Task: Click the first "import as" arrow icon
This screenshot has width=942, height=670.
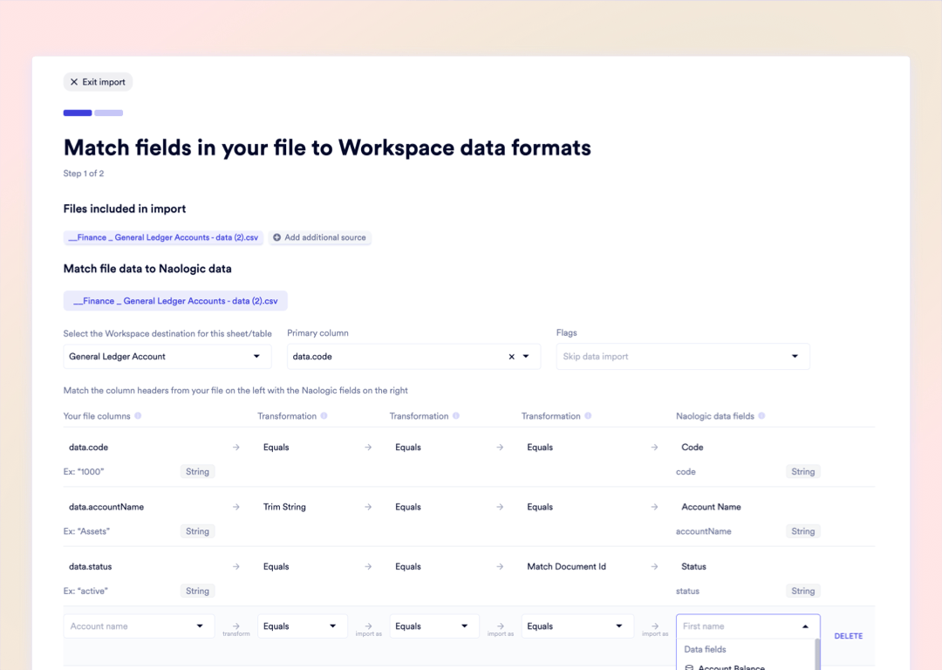Action: 369,622
